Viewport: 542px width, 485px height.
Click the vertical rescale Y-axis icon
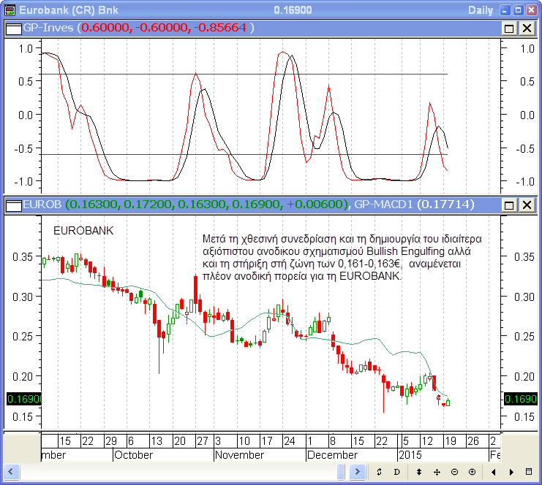point(419,472)
